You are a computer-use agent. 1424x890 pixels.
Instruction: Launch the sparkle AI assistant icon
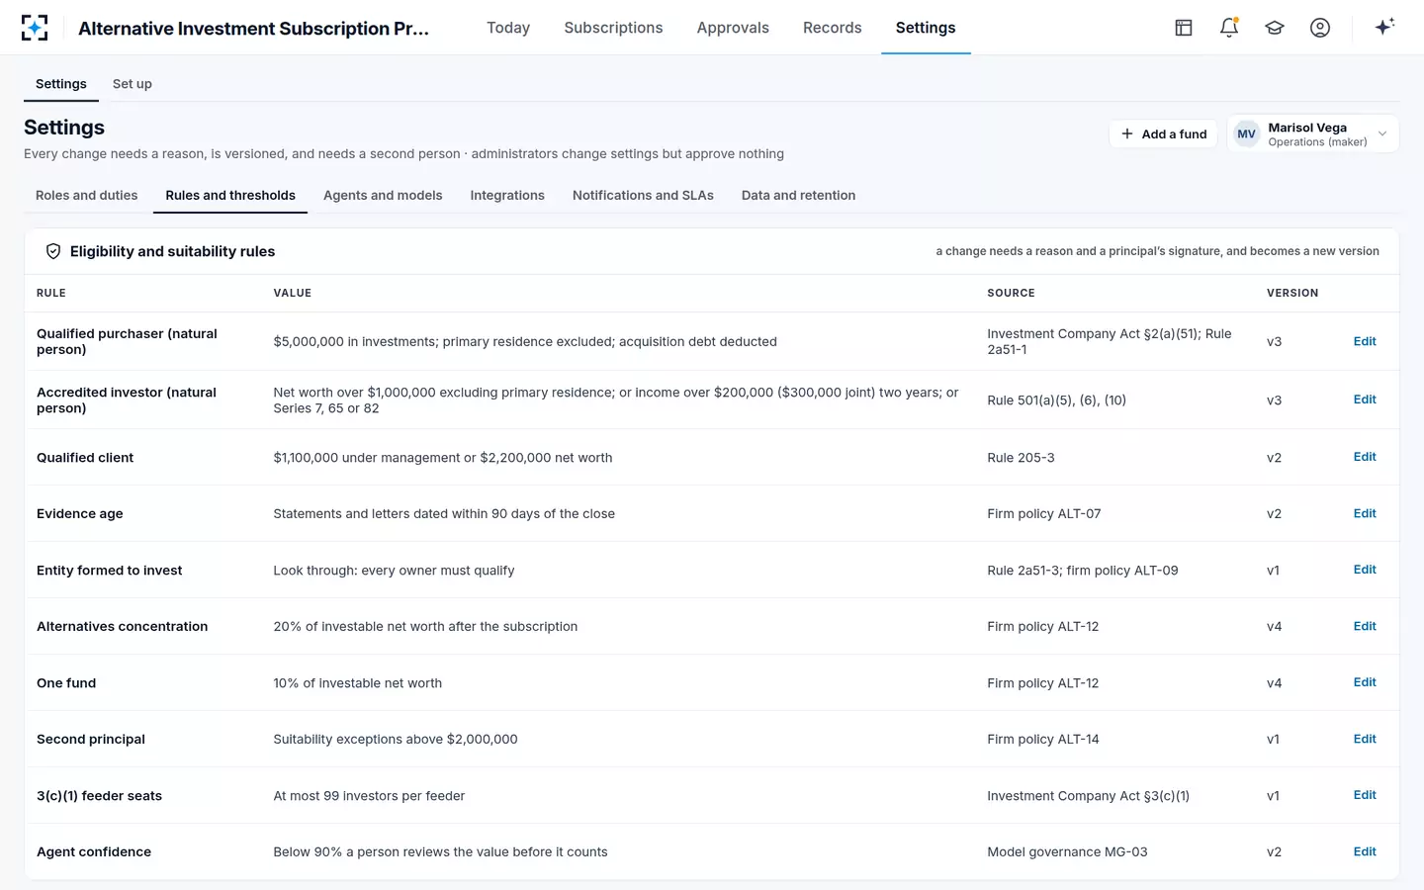click(1384, 27)
